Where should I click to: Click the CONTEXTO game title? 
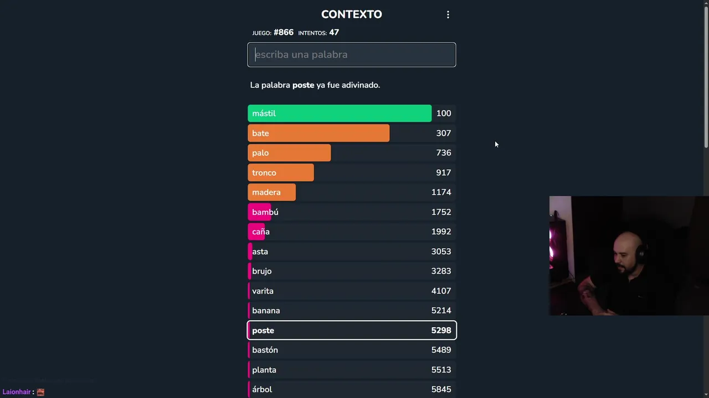pyautogui.click(x=351, y=14)
